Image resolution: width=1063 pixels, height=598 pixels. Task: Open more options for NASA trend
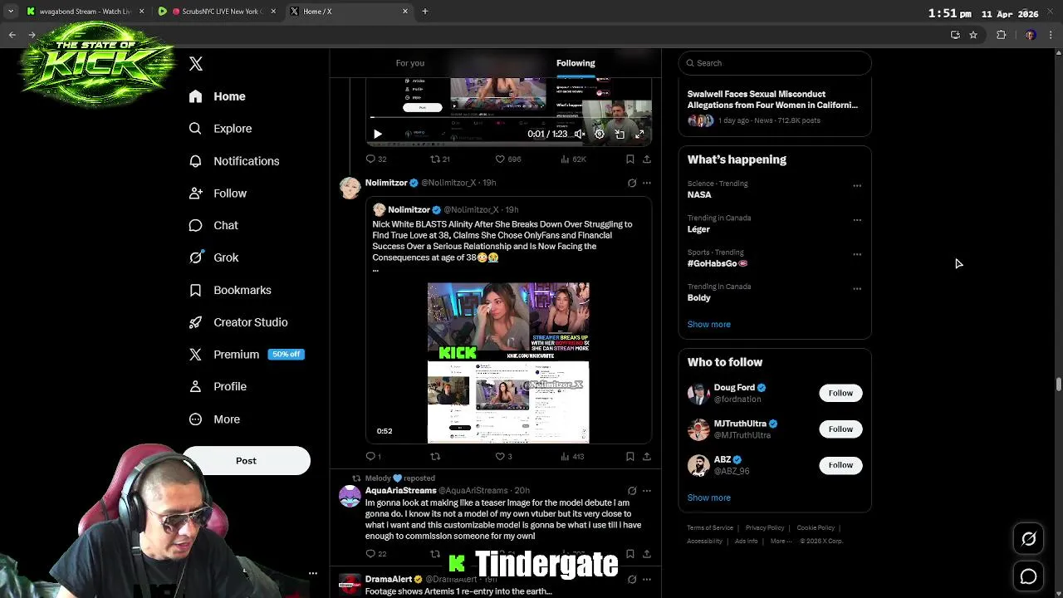(x=857, y=186)
